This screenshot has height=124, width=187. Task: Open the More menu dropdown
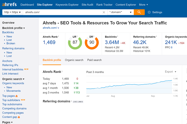(143, 5)
